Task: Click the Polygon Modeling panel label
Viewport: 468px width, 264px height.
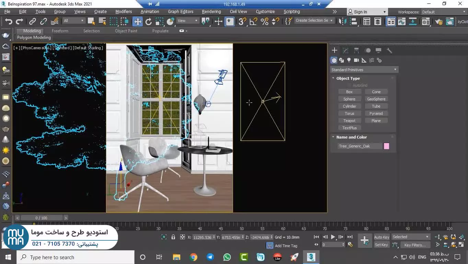Action: click(x=34, y=37)
